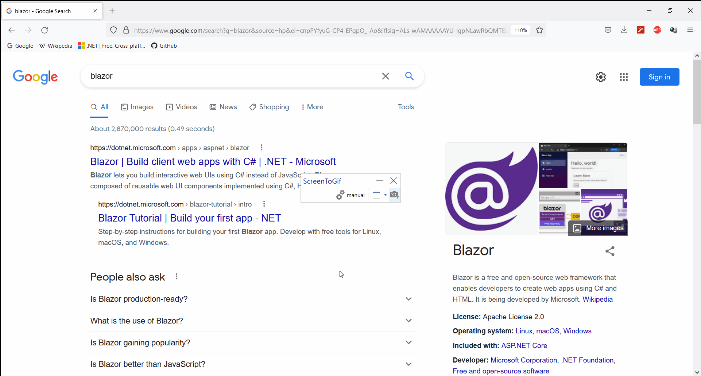Clear the search query
Screen dimensions: 701x376
tap(386, 76)
